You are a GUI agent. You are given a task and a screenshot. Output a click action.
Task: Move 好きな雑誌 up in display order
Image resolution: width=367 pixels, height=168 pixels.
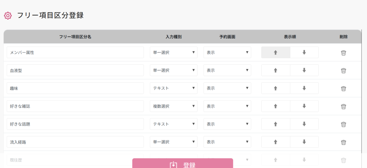click(x=276, y=106)
